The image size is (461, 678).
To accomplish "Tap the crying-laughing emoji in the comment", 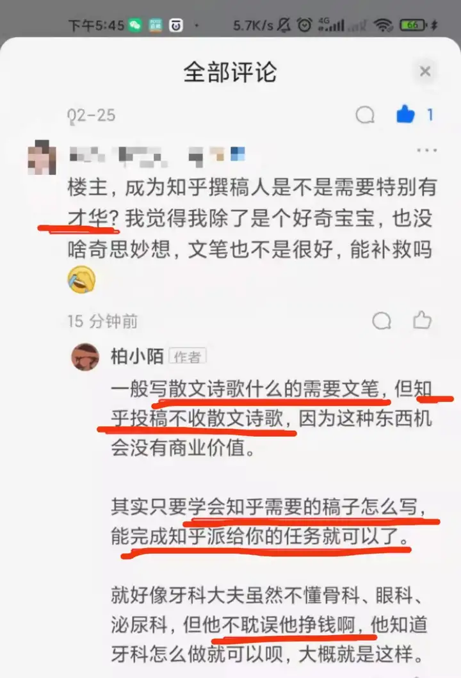I will click(x=81, y=279).
